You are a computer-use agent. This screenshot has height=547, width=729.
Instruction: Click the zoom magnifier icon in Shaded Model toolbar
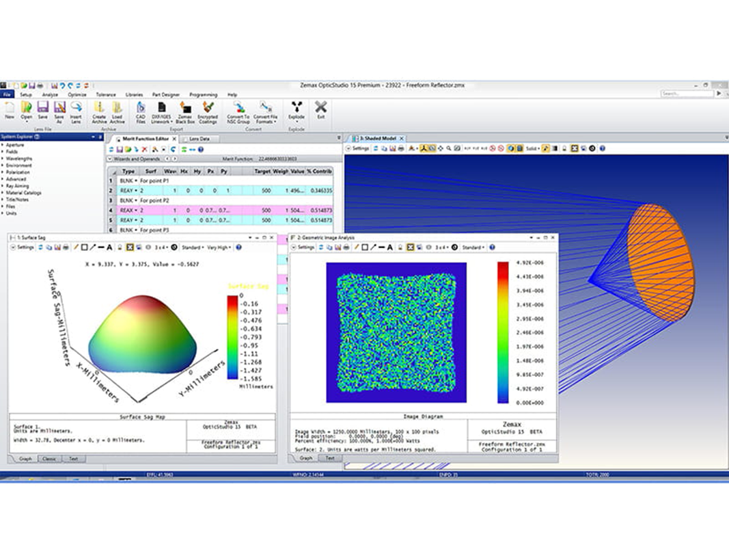coord(449,148)
